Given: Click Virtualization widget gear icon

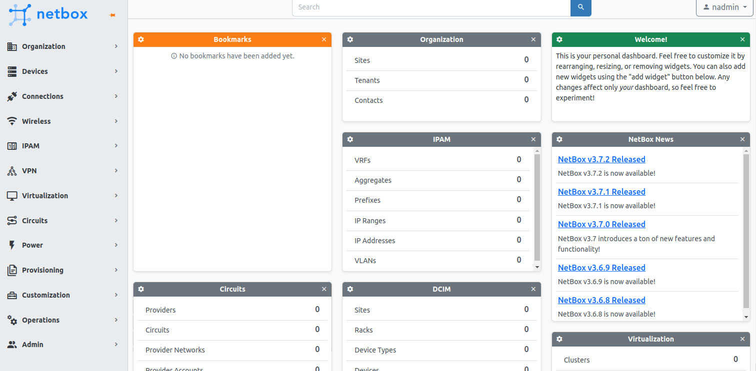Looking at the screenshot, I should (x=559, y=339).
